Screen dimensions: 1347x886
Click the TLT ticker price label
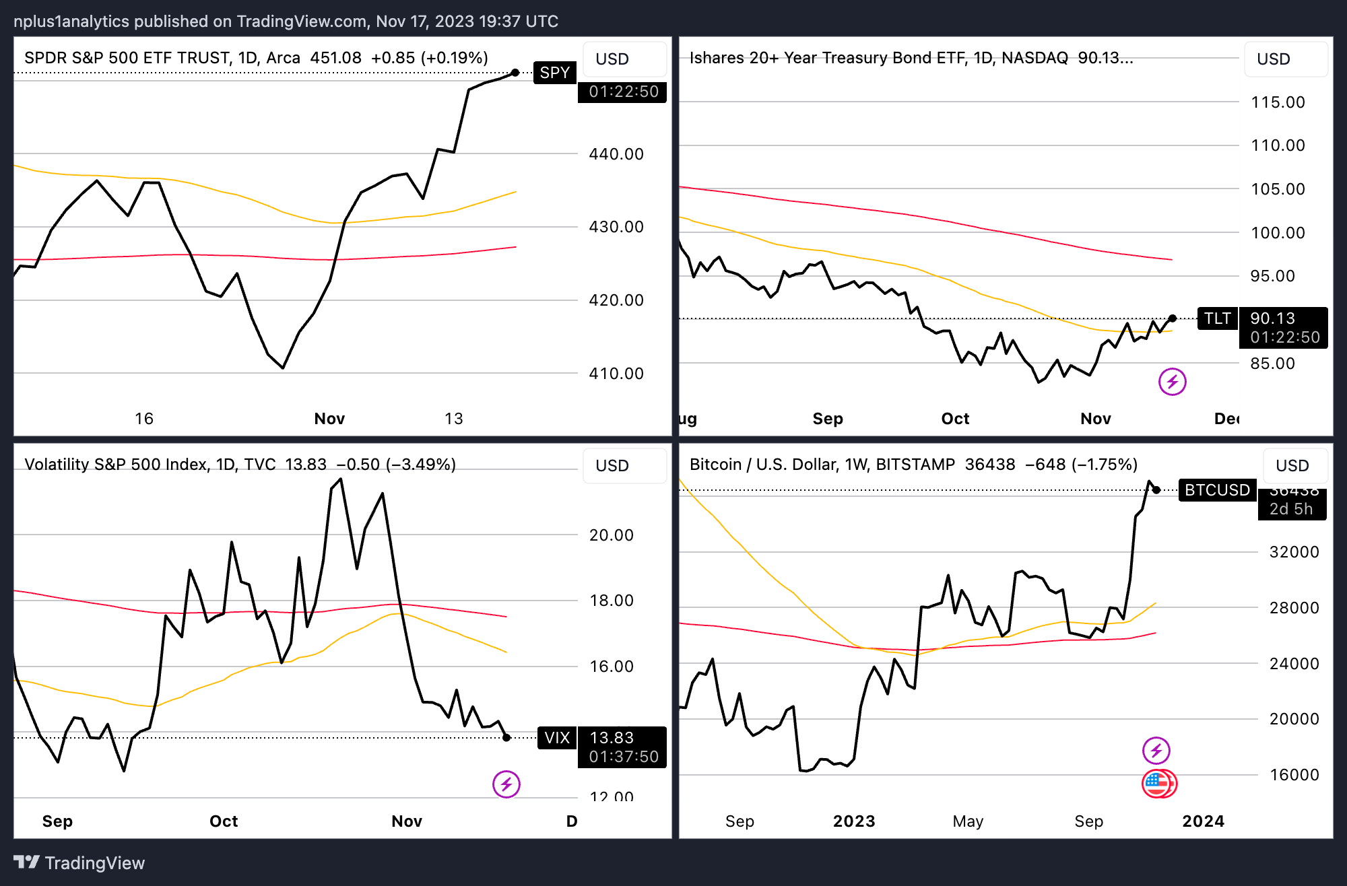click(1217, 318)
